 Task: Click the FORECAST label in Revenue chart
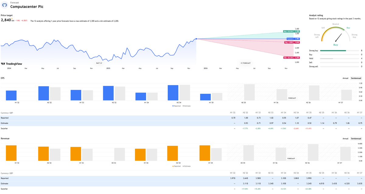[291, 159]
